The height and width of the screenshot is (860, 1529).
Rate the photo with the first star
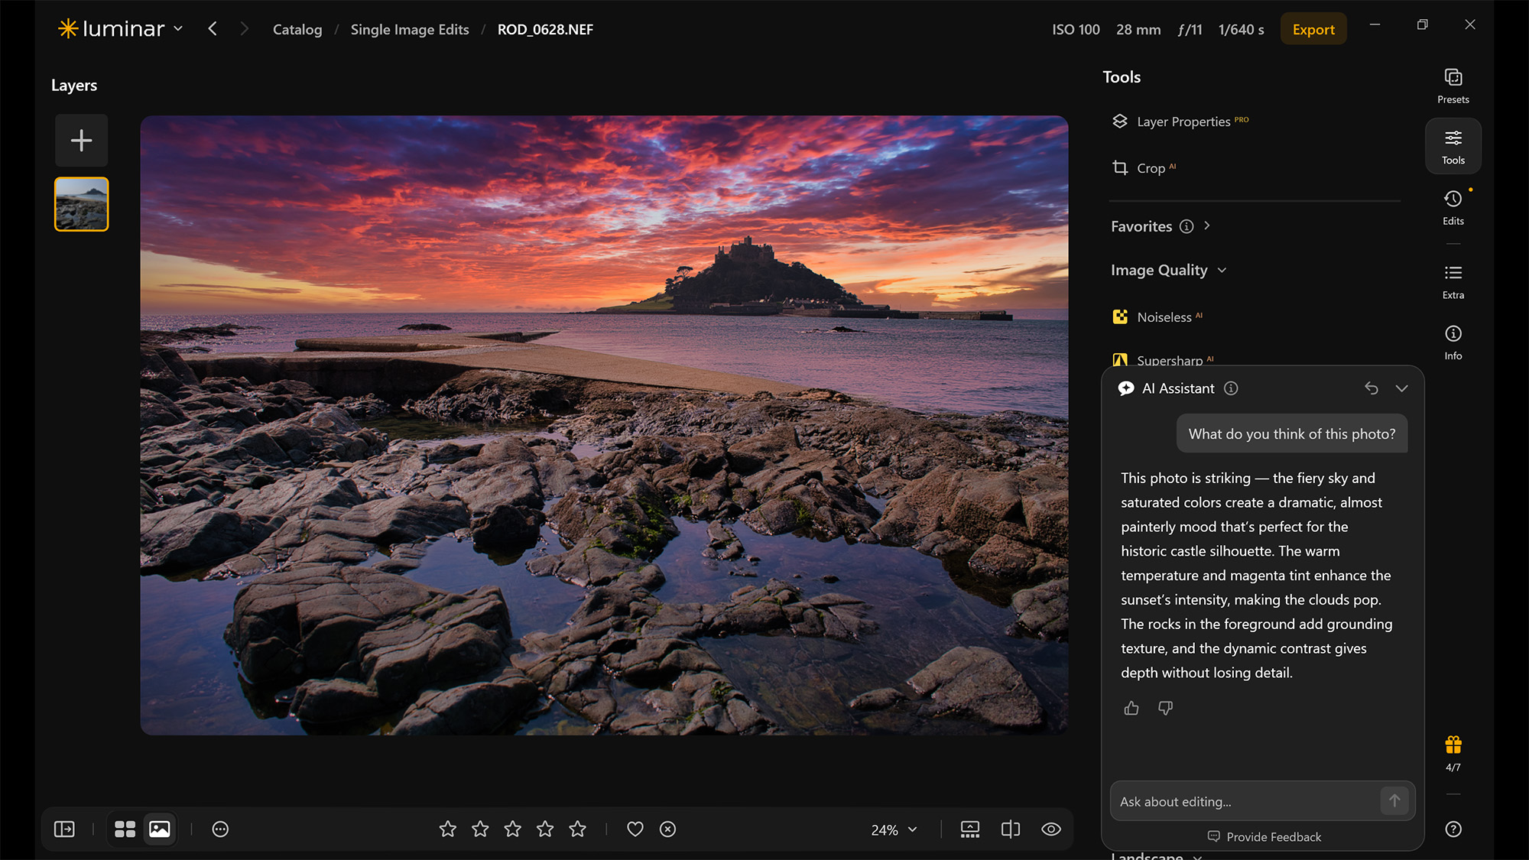click(x=448, y=829)
